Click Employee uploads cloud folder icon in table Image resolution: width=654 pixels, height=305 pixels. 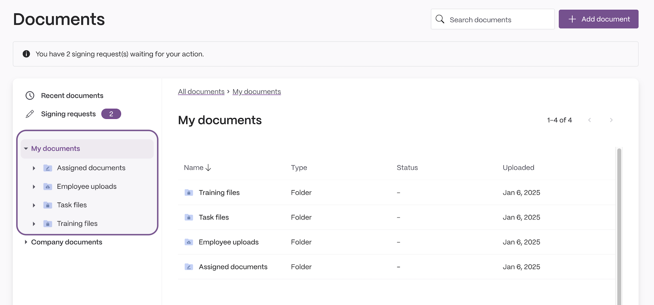(x=189, y=242)
